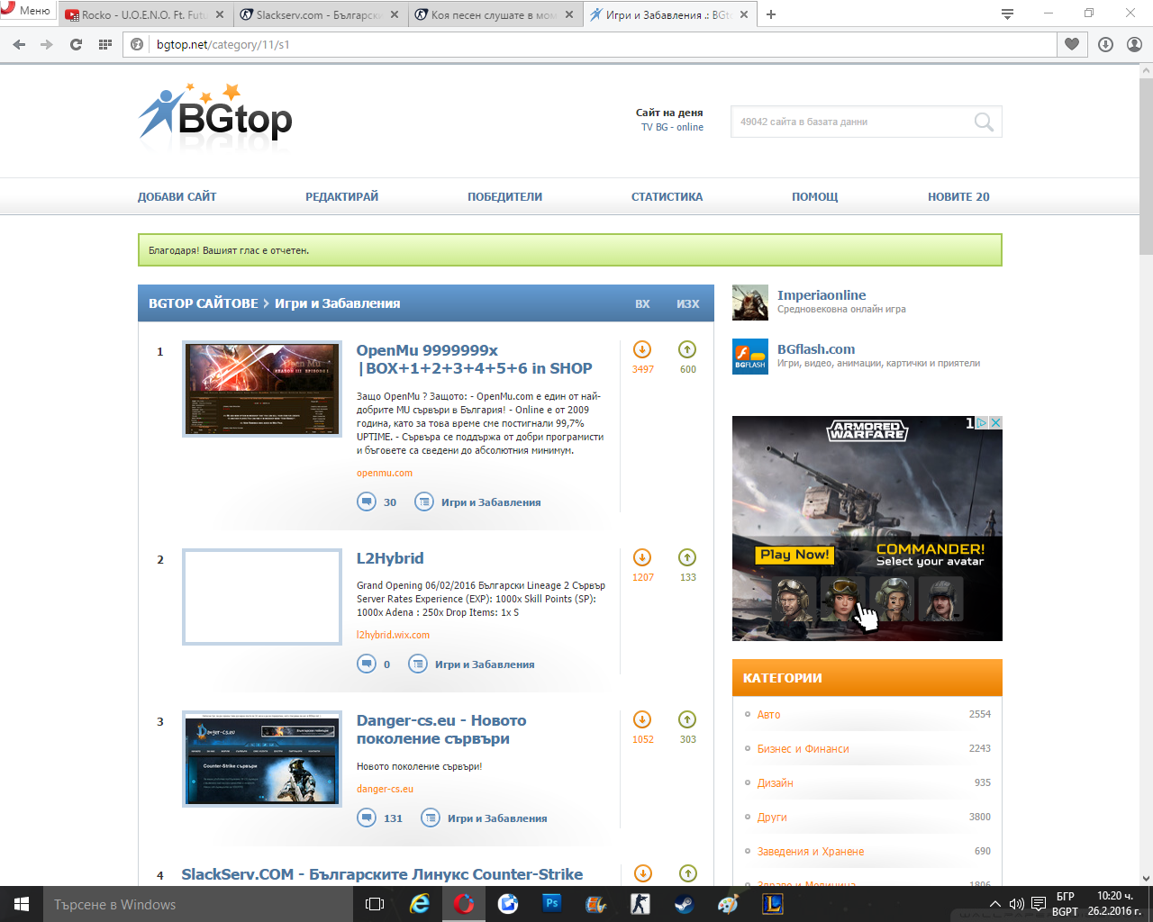The height and width of the screenshot is (922, 1153).
Task: Click L2Hybrid incoming arrow icon above 1207
Action: pyautogui.click(x=642, y=557)
